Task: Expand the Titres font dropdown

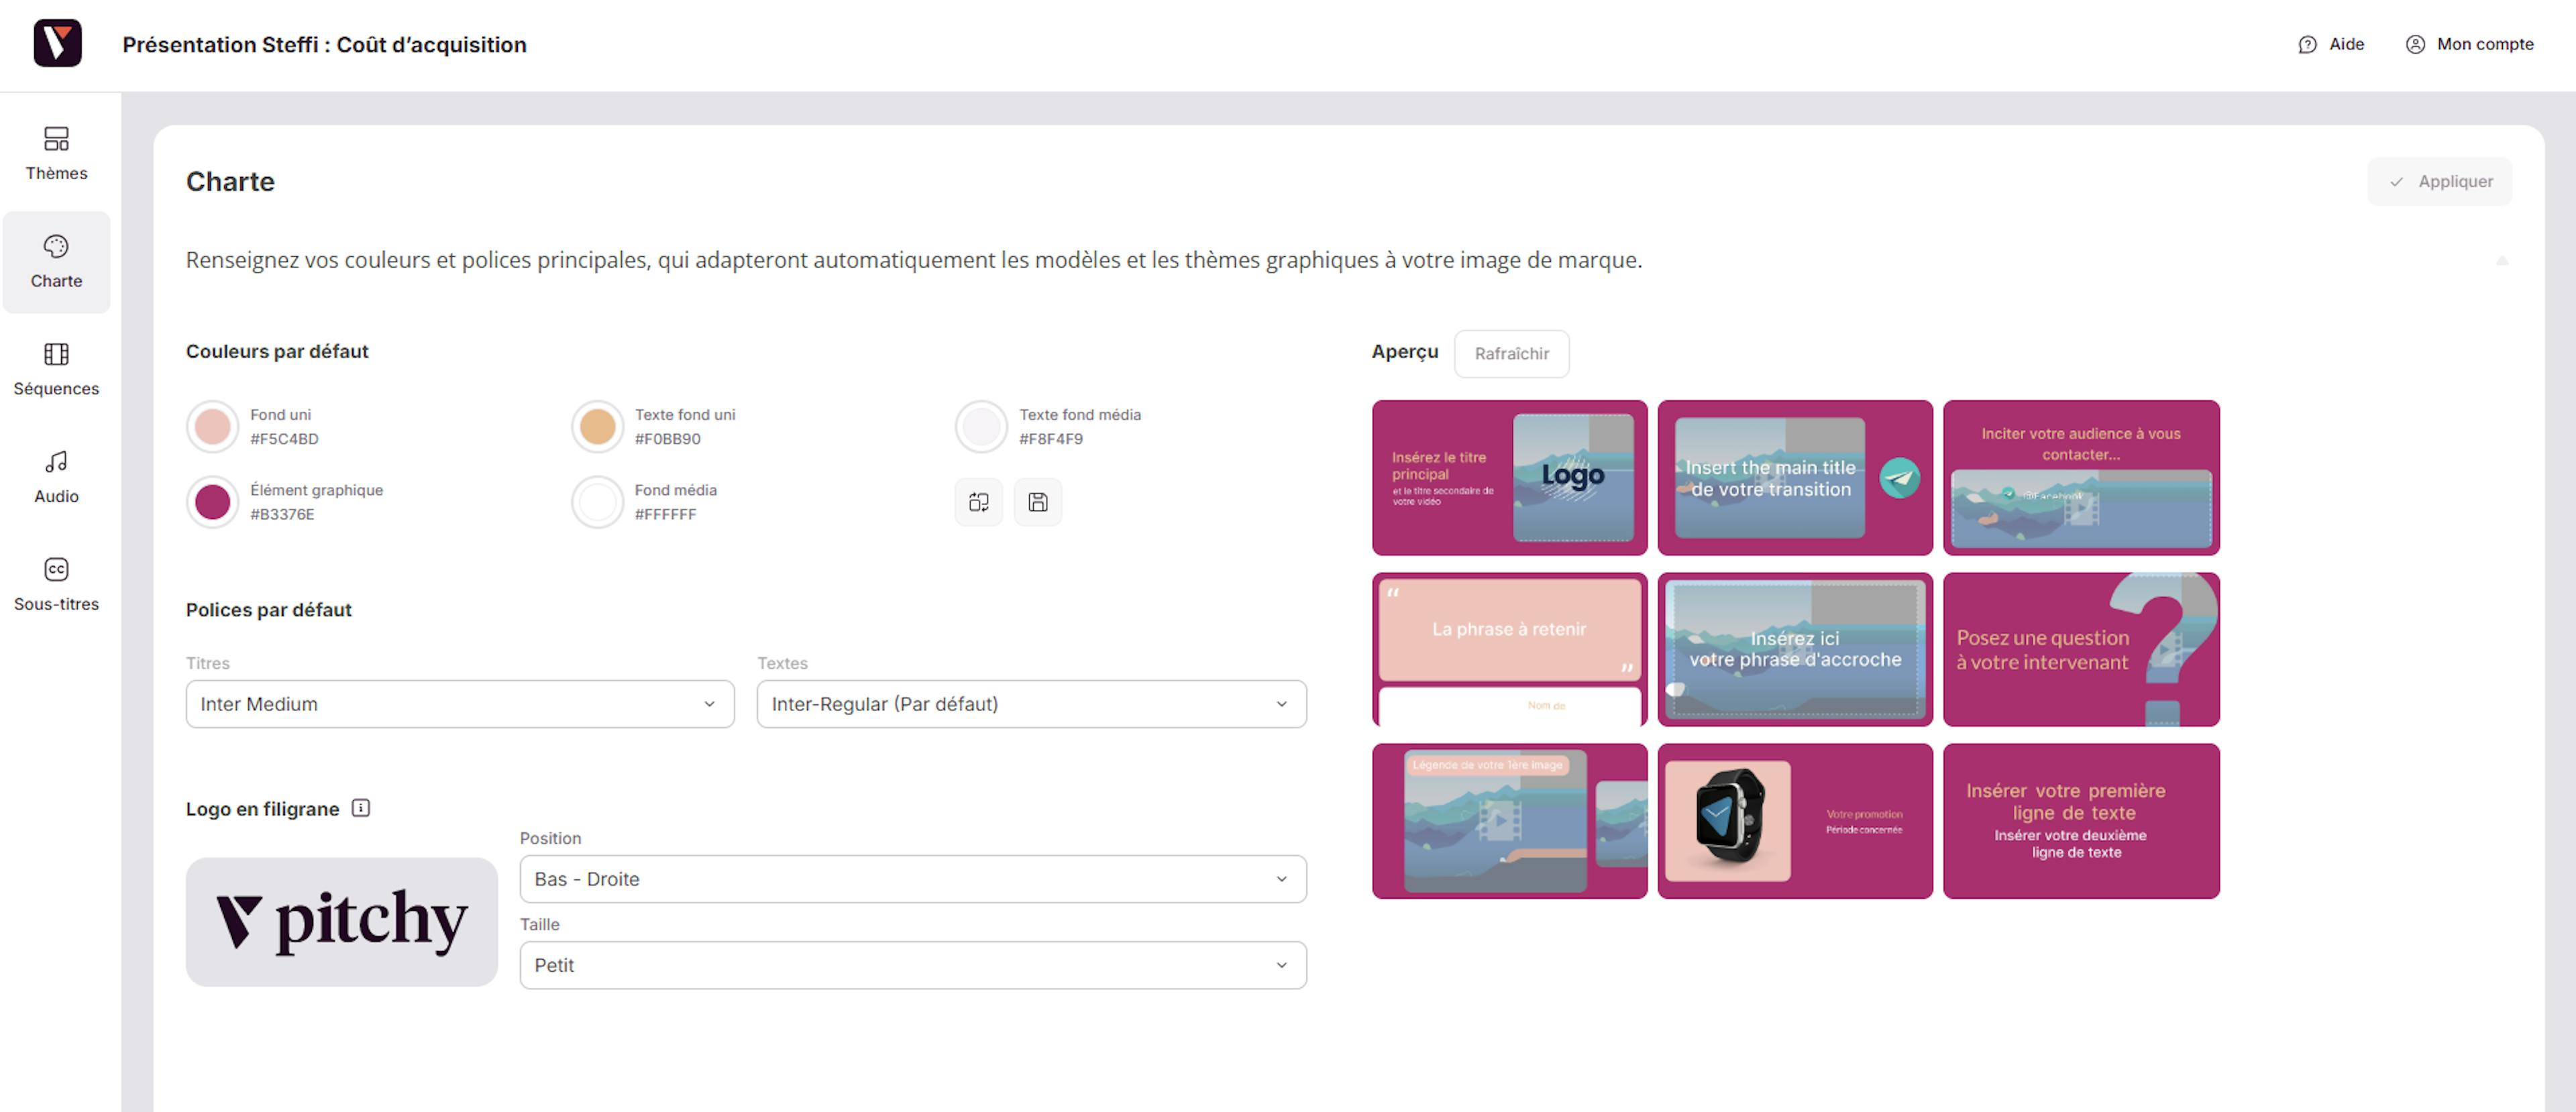Action: point(460,704)
